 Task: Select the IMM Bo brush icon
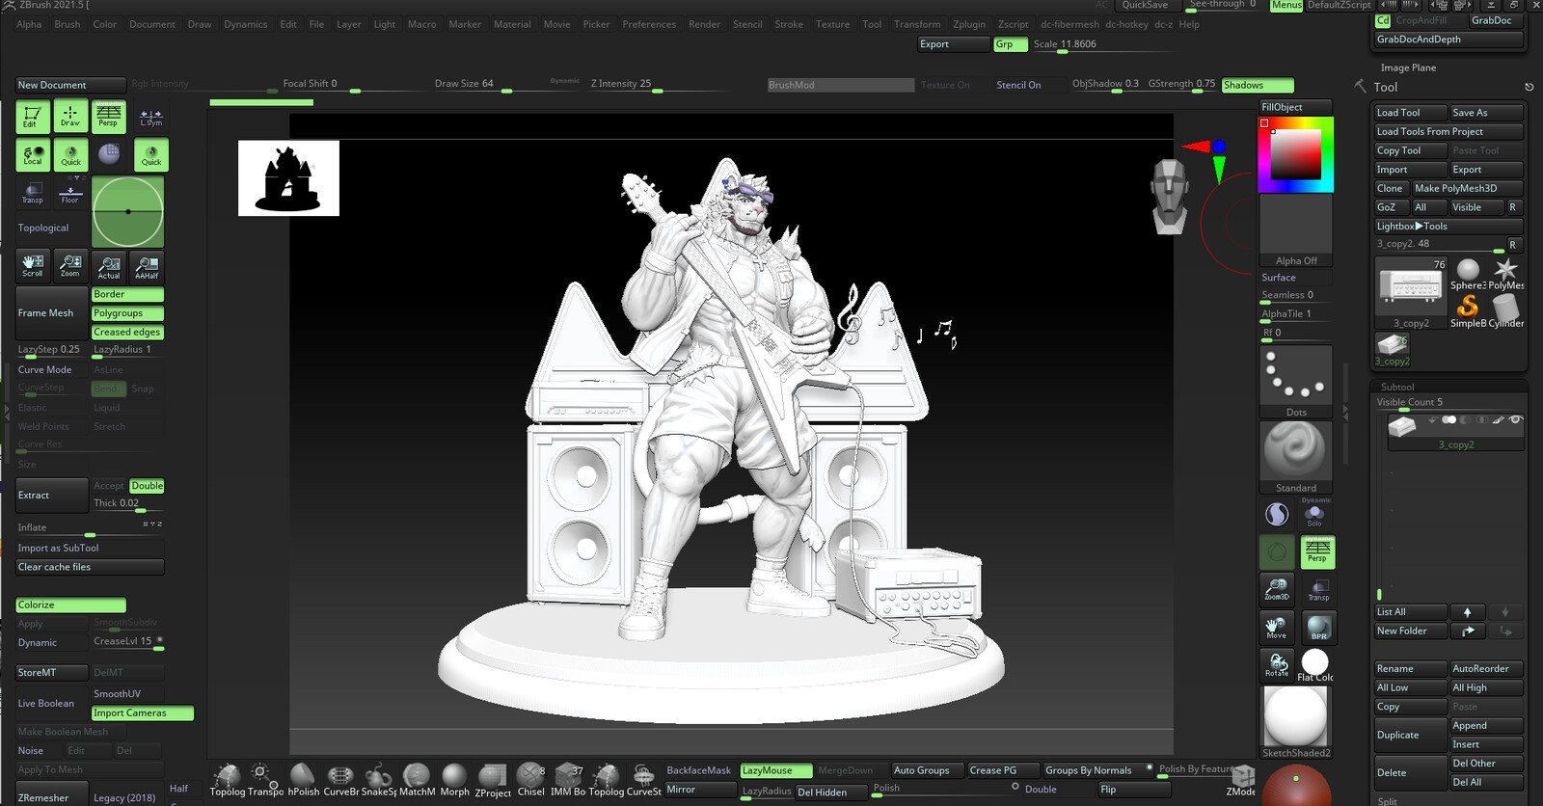coord(568,779)
